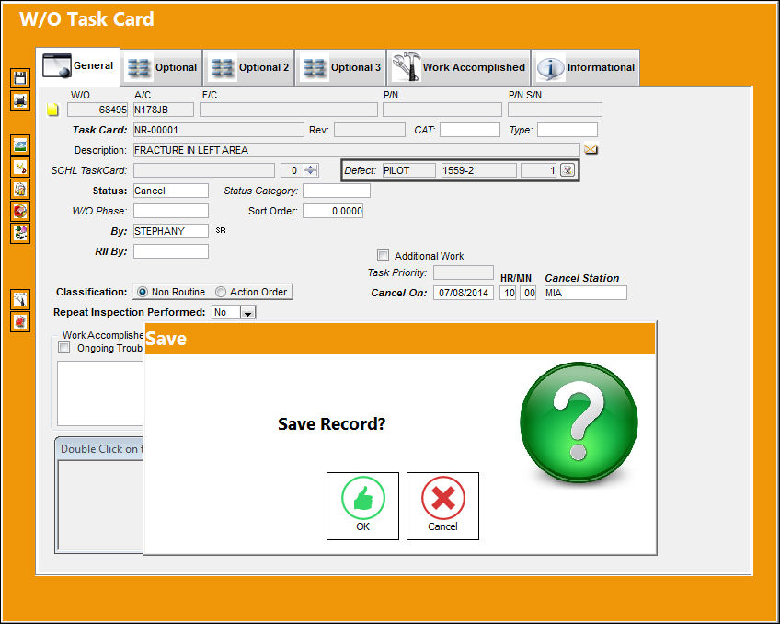Image resolution: width=780 pixels, height=624 pixels.
Task: Expand the Repeat Inspection Performed dropdown
Action: 247,313
